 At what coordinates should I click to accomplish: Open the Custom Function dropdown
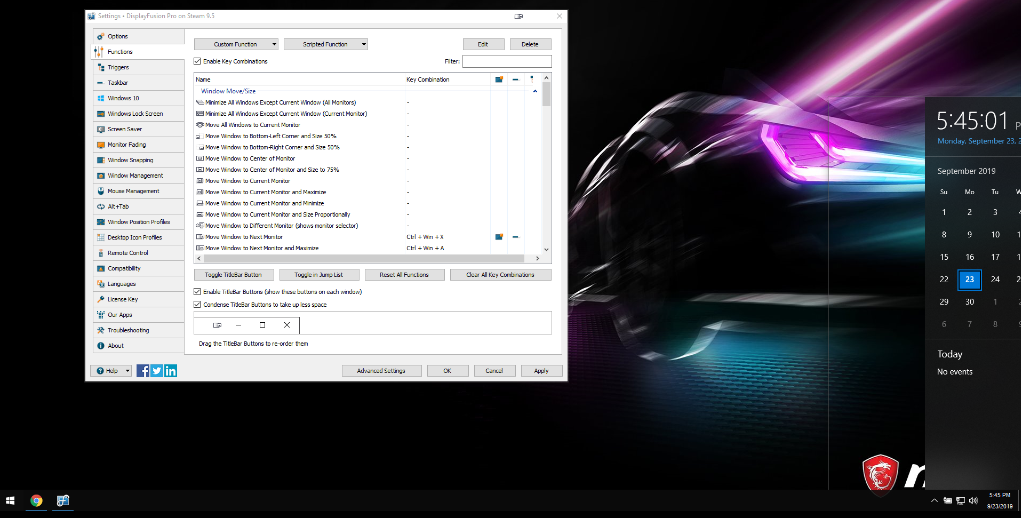click(x=236, y=44)
